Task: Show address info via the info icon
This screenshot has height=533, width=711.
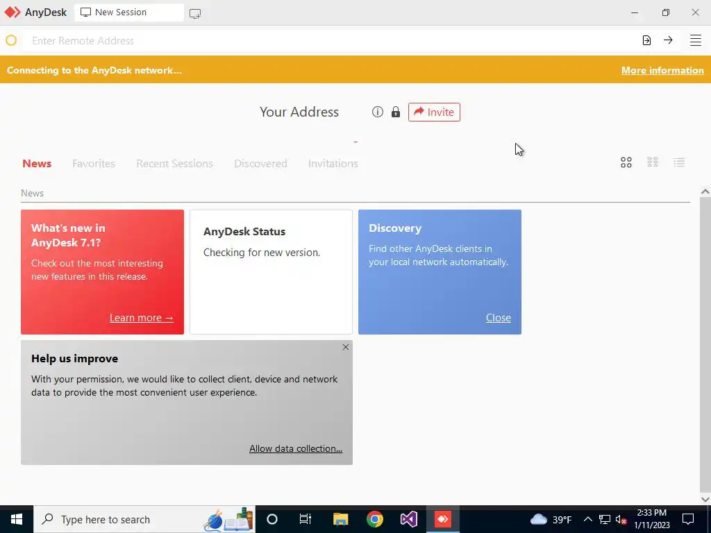Action: pos(377,112)
